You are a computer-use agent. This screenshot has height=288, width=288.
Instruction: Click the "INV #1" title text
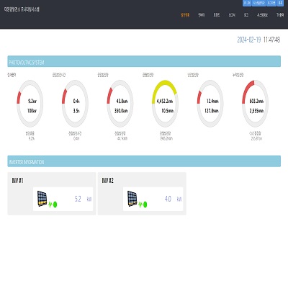pyautogui.click(x=18, y=181)
